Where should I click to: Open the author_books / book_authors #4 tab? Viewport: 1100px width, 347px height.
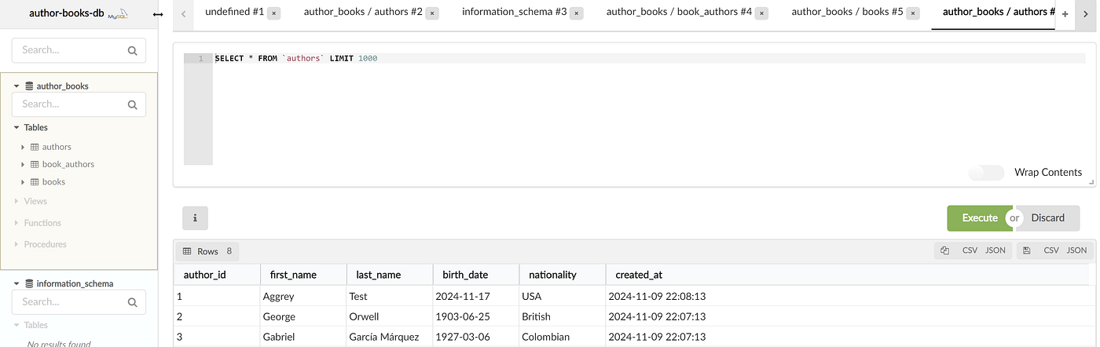pyautogui.click(x=679, y=13)
